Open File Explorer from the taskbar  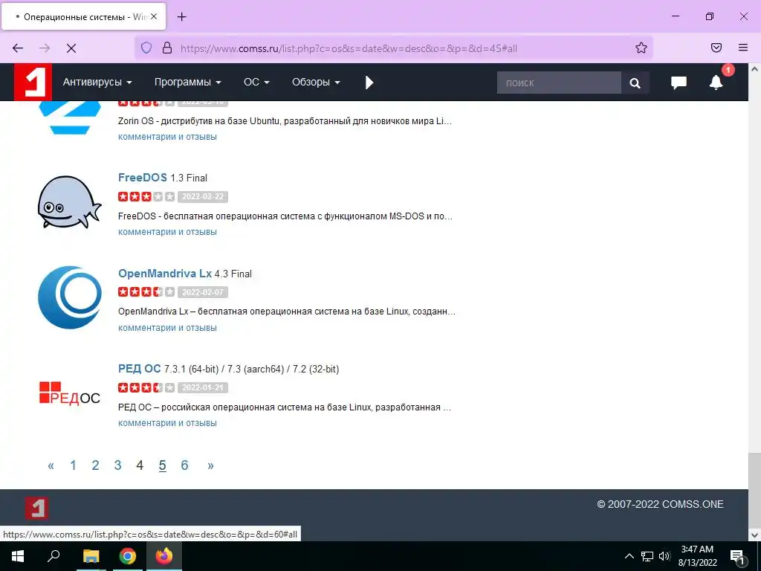click(x=91, y=556)
